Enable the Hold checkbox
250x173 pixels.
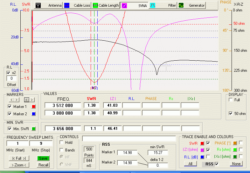click(62, 143)
